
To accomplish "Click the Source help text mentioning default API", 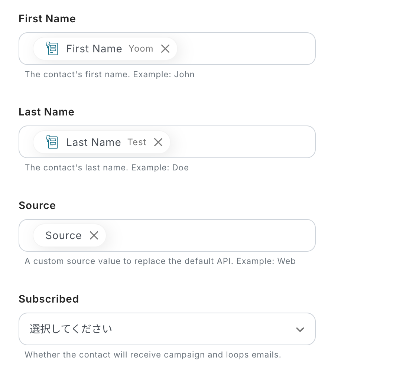I will [160, 261].
